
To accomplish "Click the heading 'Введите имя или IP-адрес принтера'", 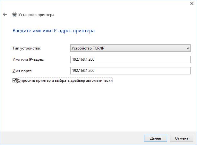I will click(54, 31).
